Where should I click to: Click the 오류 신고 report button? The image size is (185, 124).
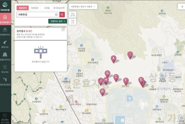coord(73,22)
